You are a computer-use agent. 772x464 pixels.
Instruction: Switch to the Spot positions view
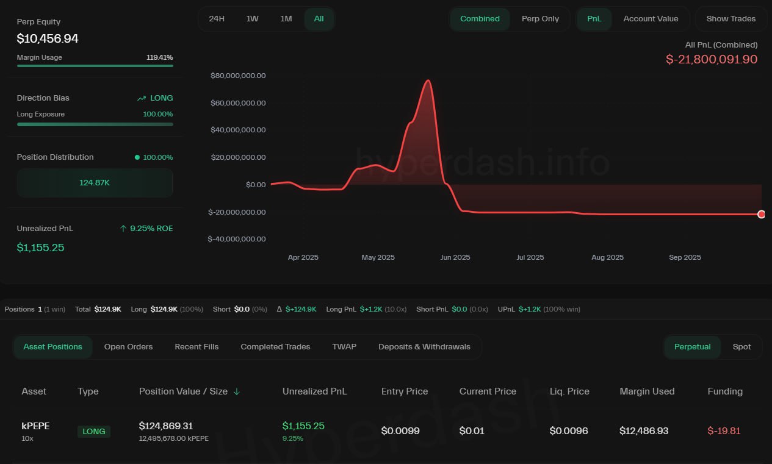(x=741, y=347)
